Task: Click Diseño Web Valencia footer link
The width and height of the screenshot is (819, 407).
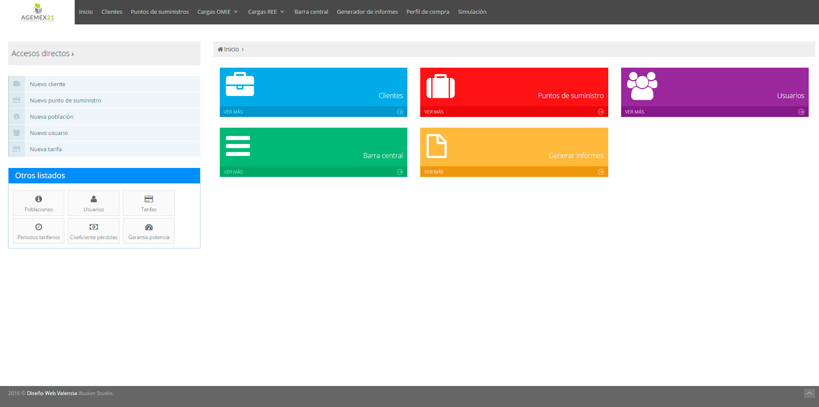Action: (x=52, y=393)
